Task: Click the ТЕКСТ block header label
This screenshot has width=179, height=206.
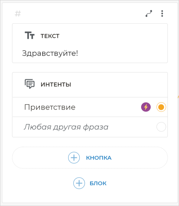Action: 50,36
